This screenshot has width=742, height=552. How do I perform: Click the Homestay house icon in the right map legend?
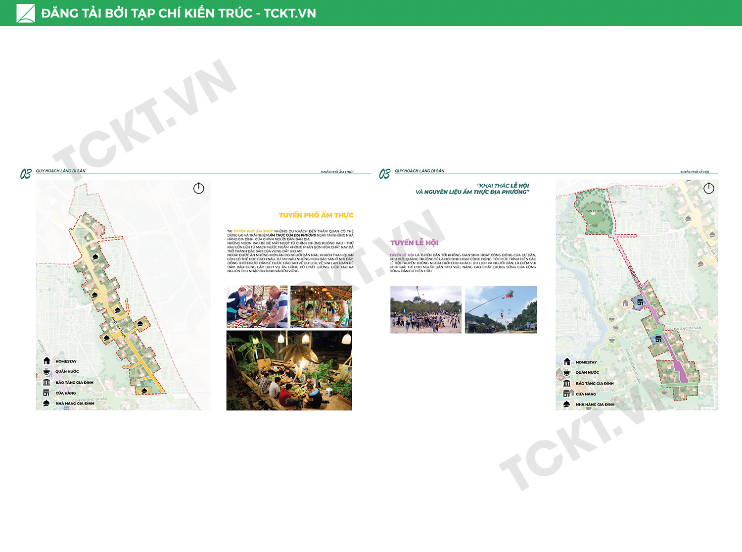(x=567, y=362)
